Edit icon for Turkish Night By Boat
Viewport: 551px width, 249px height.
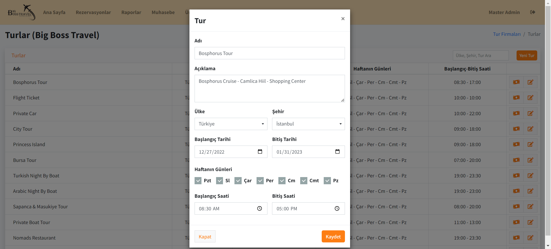530,176
